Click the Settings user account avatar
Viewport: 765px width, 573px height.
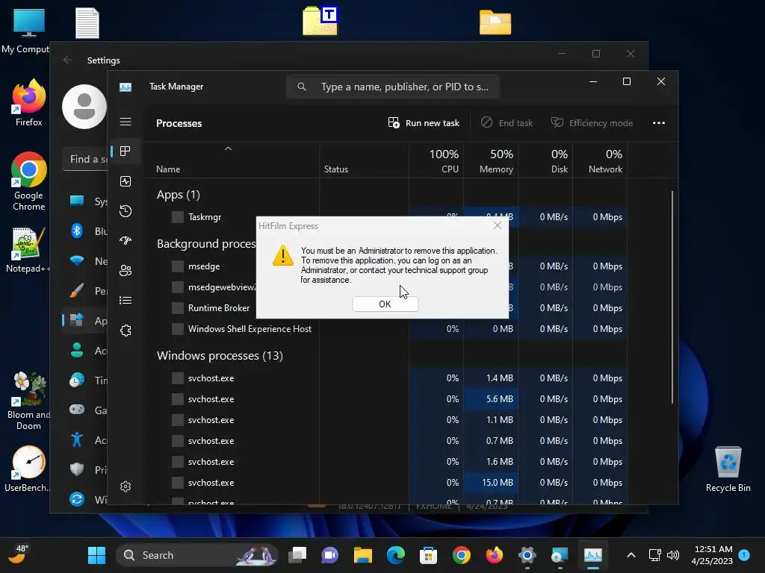pos(84,107)
